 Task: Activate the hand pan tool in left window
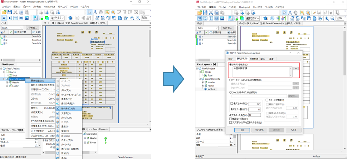point(101,13)
